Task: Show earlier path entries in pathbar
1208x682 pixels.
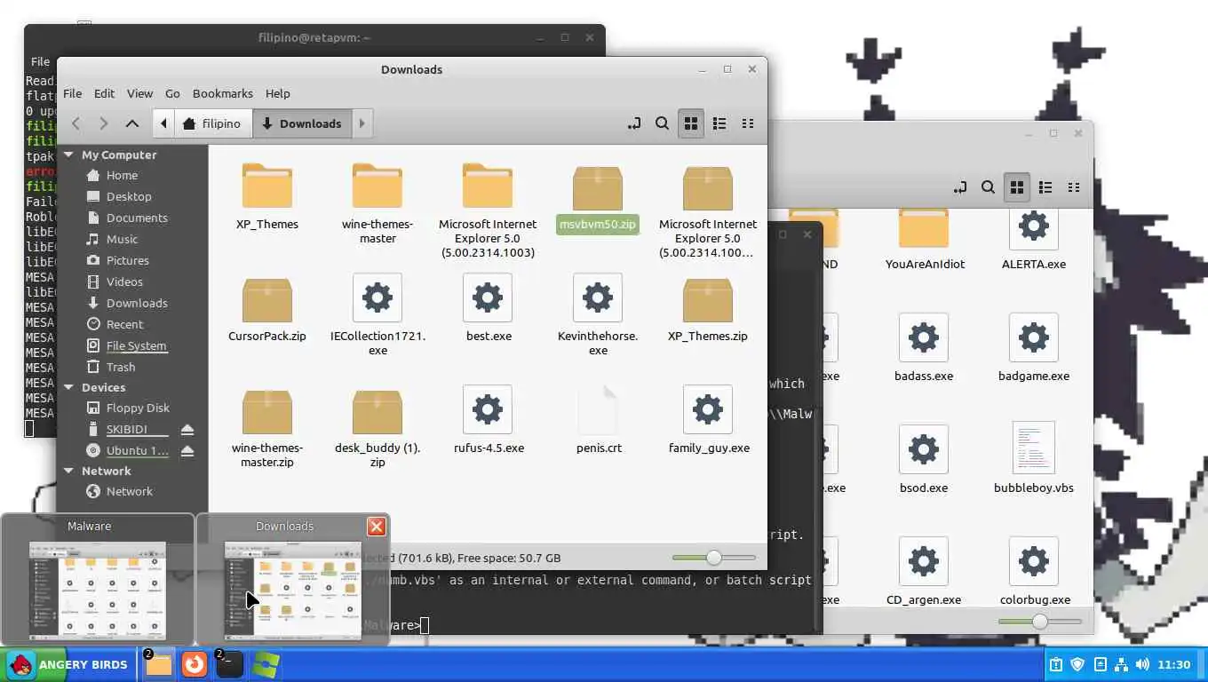Action: tap(163, 123)
